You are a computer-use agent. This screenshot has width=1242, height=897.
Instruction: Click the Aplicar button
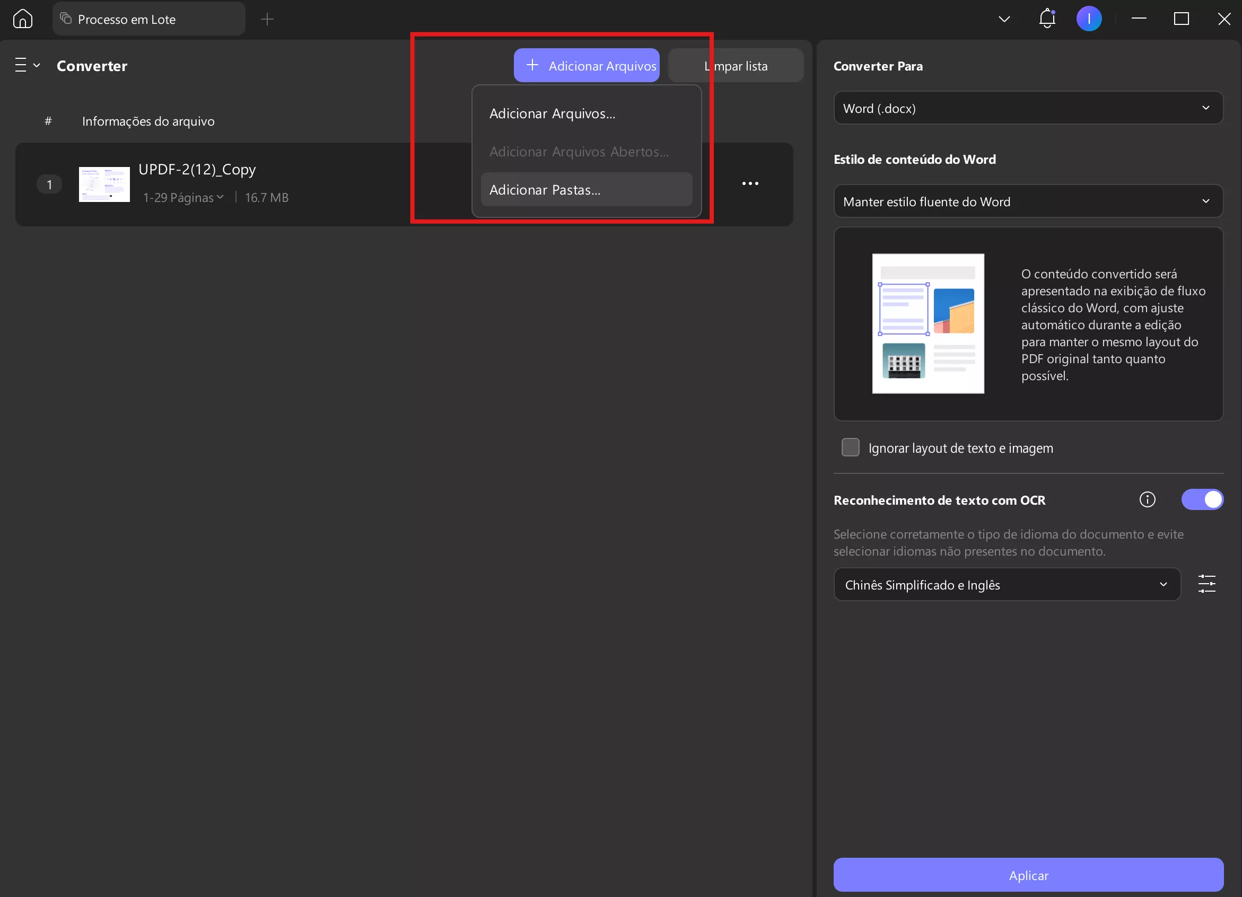[x=1027, y=875]
